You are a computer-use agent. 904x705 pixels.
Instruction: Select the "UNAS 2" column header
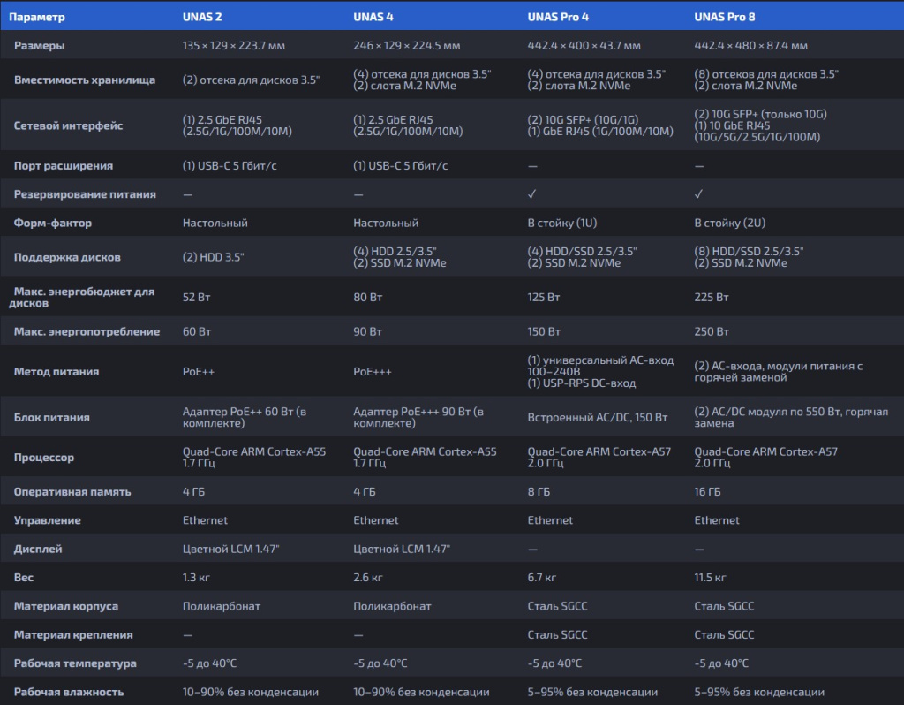pos(204,17)
